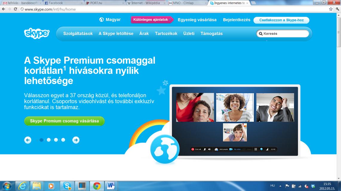Open Skype app from taskbar
Image resolution: width=341 pixels, height=191 pixels.
(67, 186)
